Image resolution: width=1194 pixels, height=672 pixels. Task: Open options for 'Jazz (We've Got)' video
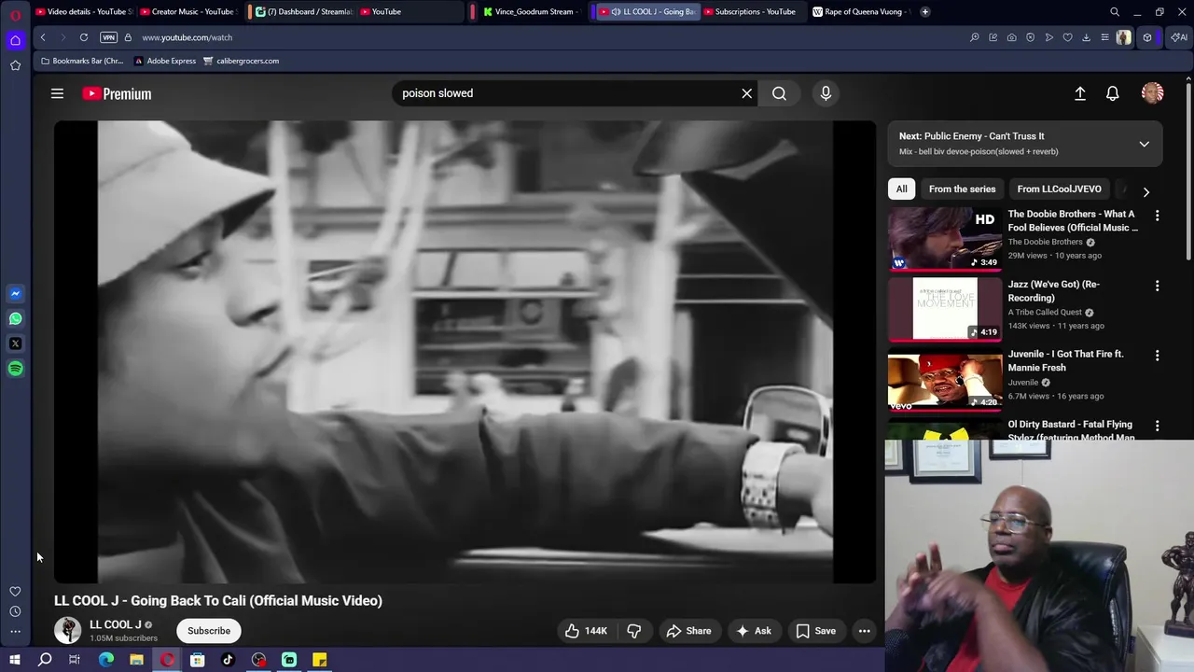click(1157, 286)
